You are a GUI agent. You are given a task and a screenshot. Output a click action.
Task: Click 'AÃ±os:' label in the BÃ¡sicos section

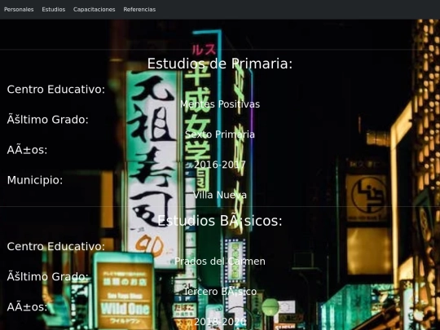click(27, 307)
